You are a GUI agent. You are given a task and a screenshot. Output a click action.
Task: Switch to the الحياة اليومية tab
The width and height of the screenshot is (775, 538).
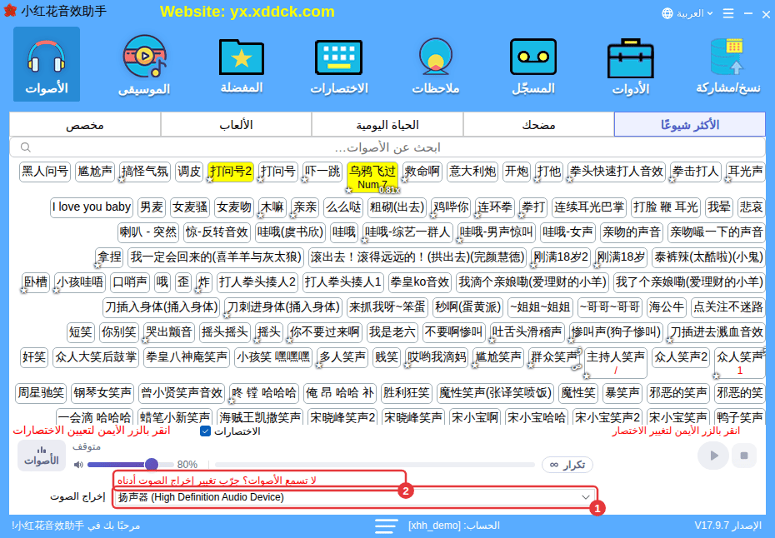tap(387, 124)
